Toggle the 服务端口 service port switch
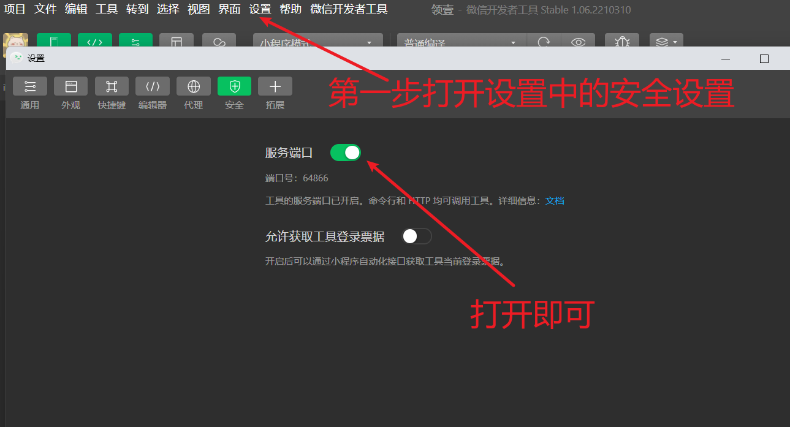The width and height of the screenshot is (790, 427). tap(346, 153)
